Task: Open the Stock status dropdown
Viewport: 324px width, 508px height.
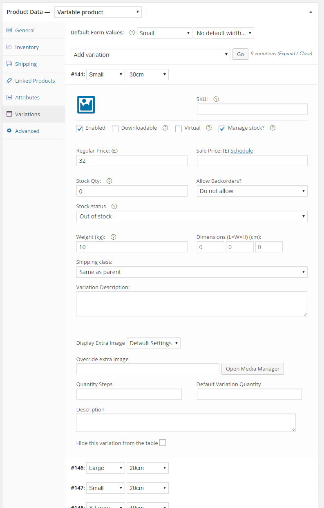Action: tap(192, 216)
